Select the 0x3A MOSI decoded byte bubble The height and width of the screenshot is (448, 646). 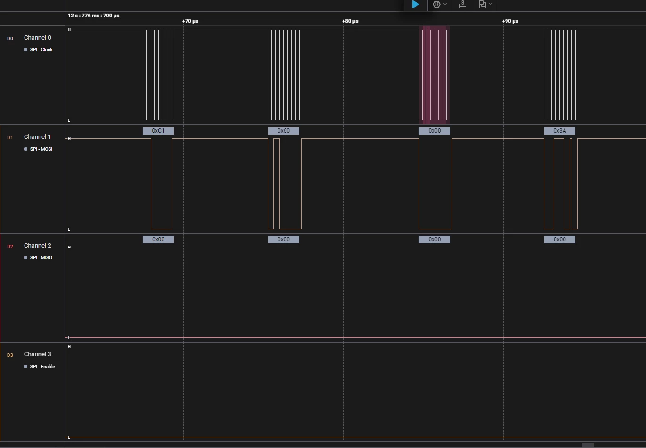[560, 131]
